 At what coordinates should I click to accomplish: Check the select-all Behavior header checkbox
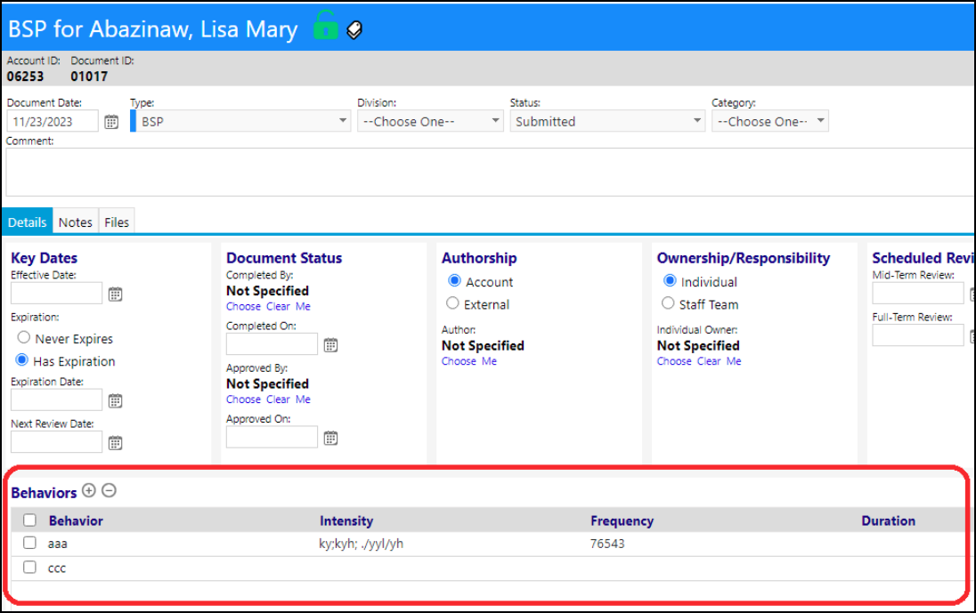[30, 520]
